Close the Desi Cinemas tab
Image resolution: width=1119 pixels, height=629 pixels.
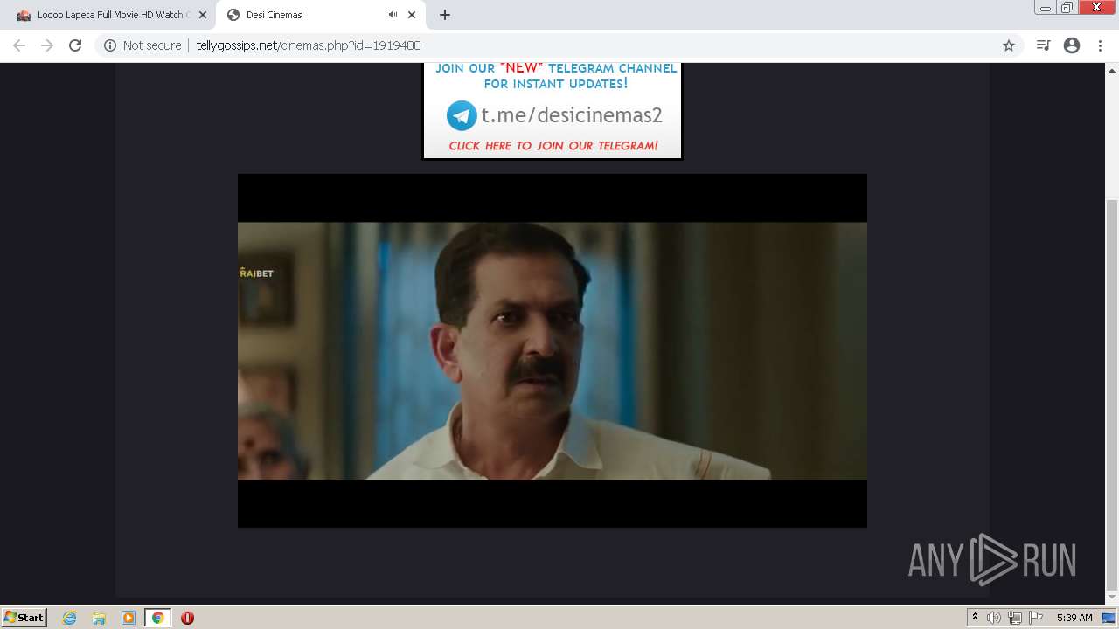tap(412, 15)
